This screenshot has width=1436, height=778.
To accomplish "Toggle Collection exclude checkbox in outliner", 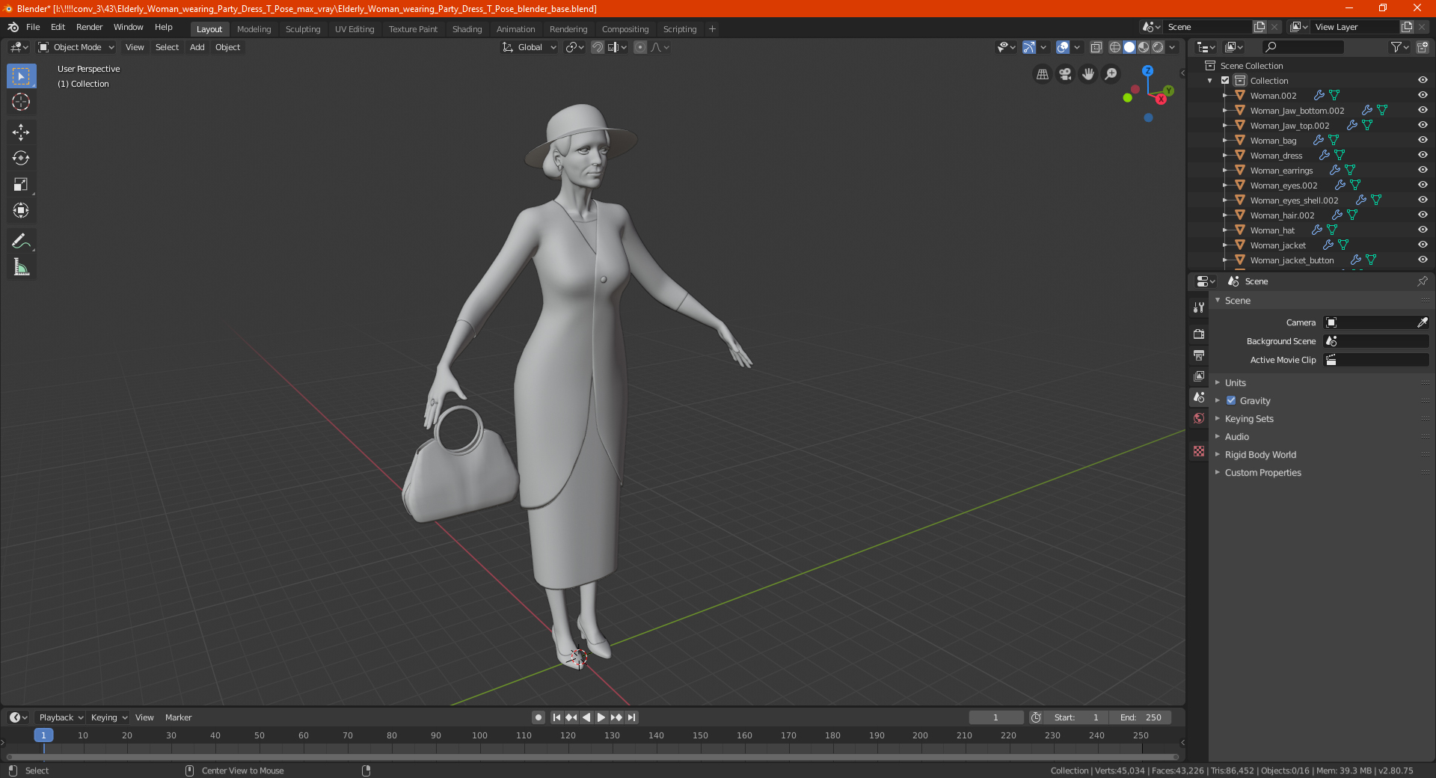I will point(1225,81).
